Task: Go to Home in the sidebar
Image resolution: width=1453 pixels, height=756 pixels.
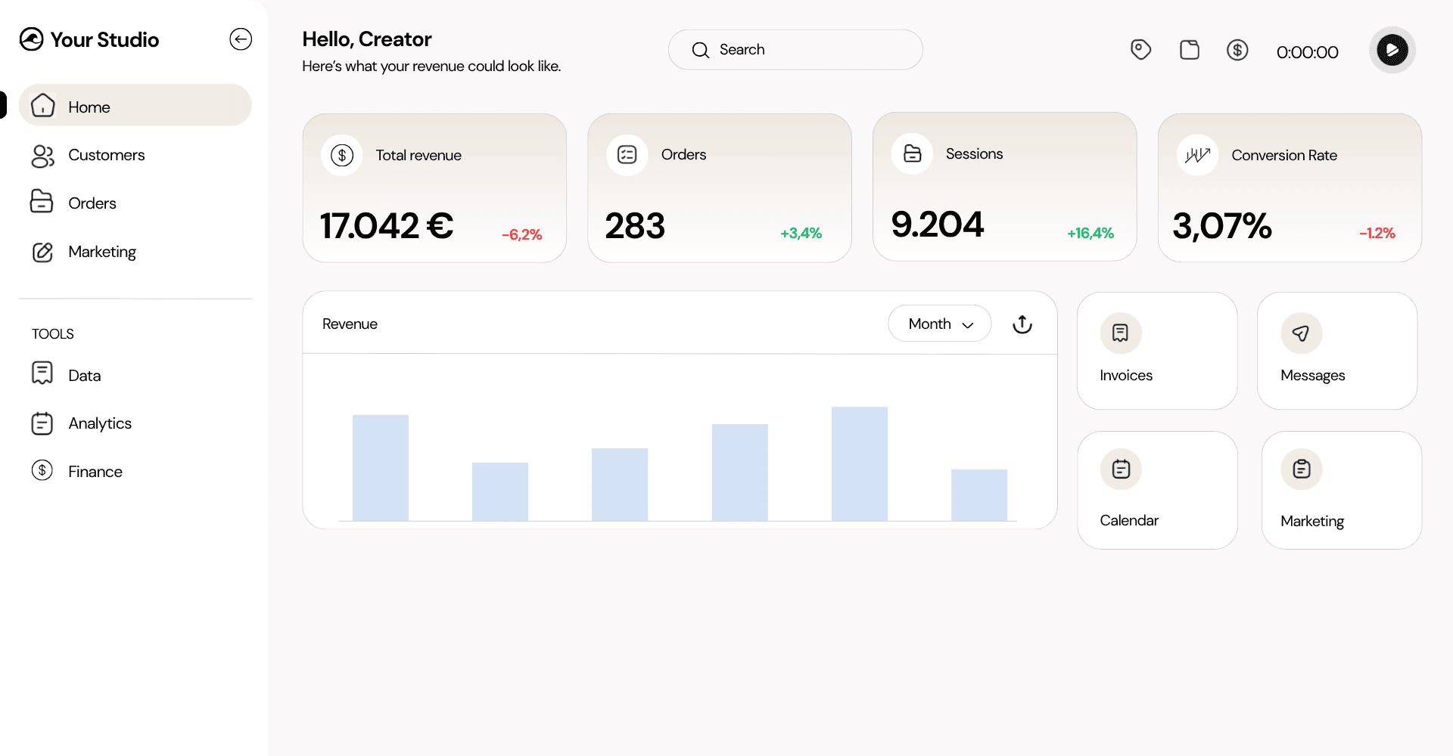Action: [x=135, y=105]
